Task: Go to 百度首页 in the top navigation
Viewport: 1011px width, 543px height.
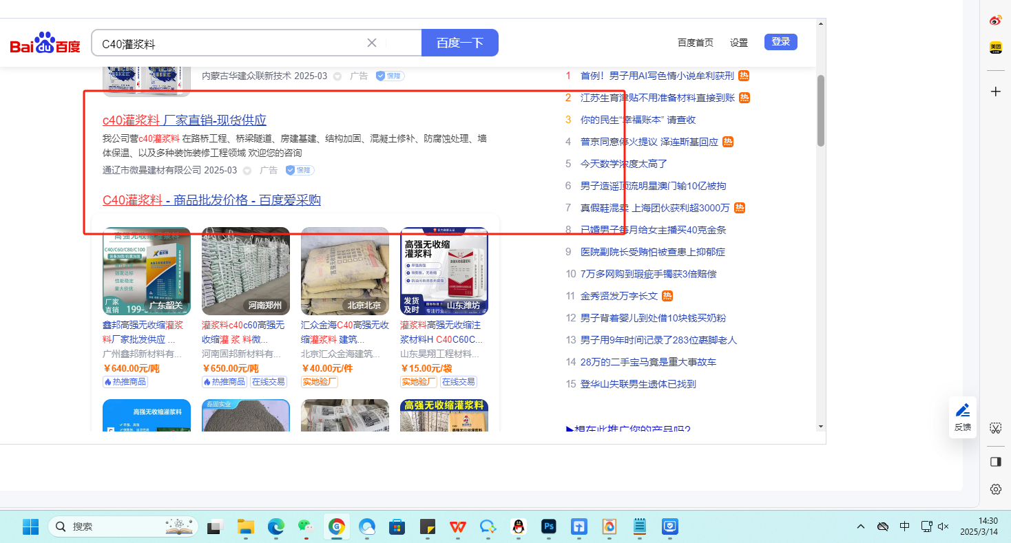Action: [696, 43]
